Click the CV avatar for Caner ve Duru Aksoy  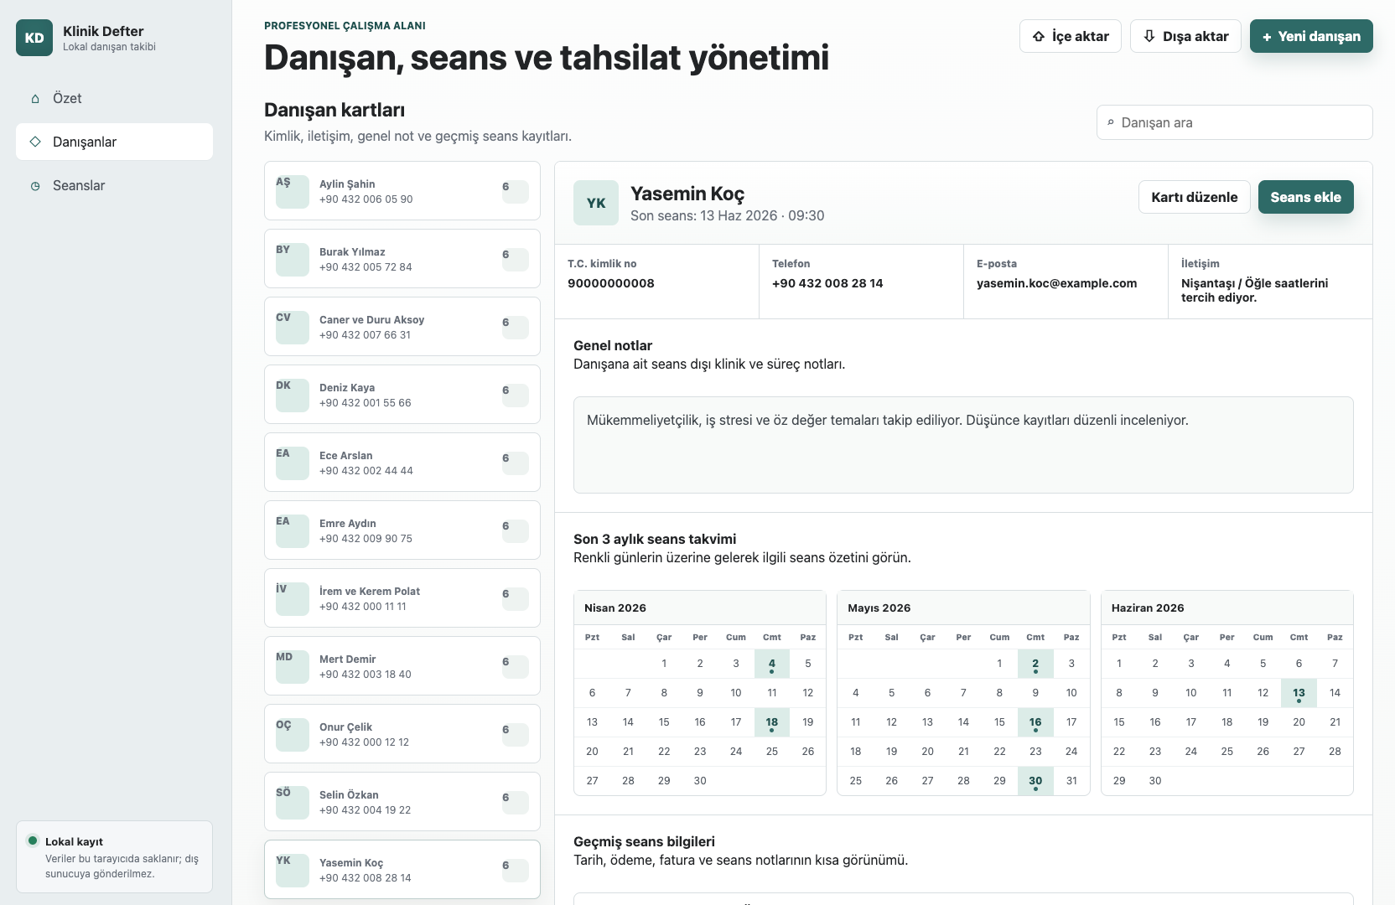point(293,327)
